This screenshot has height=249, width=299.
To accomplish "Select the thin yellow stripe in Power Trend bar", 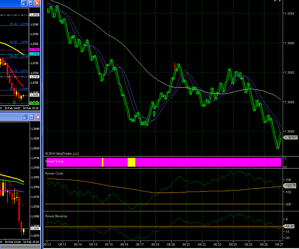I will coord(102,162).
